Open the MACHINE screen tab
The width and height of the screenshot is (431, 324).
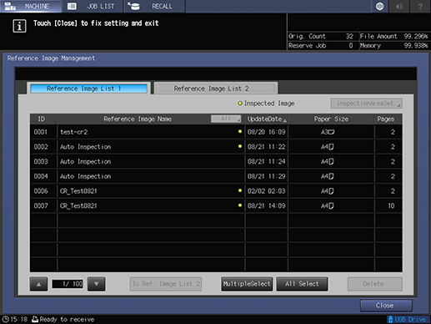click(31, 6)
